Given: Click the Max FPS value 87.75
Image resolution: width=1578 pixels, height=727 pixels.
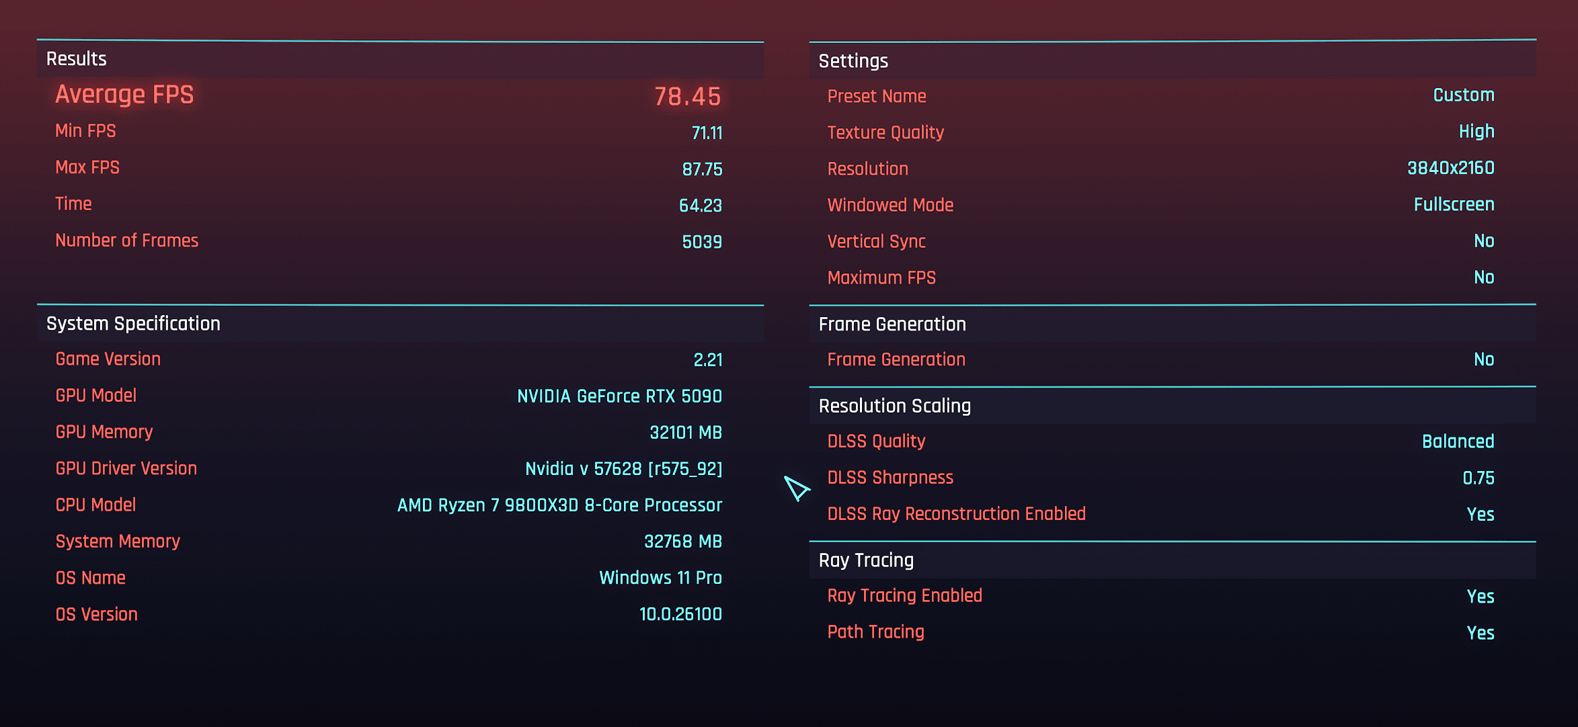Looking at the screenshot, I should click(x=702, y=169).
